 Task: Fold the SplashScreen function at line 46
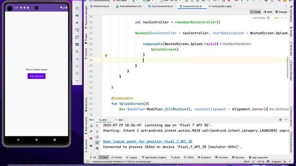coord(102,104)
